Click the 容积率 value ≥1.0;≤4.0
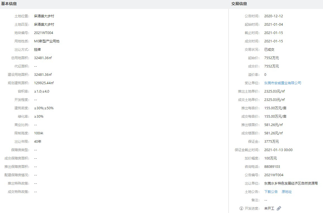323x213 pixels. (x=42, y=91)
